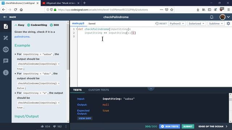Open the palindrome link
Viewport: 232px width, 130px height.
point(22,36)
